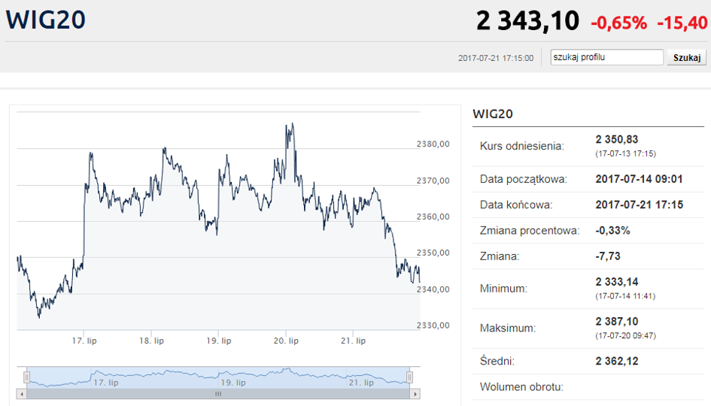Click the scrollbar right arrow below chart
711x406 pixels.
(x=415, y=394)
